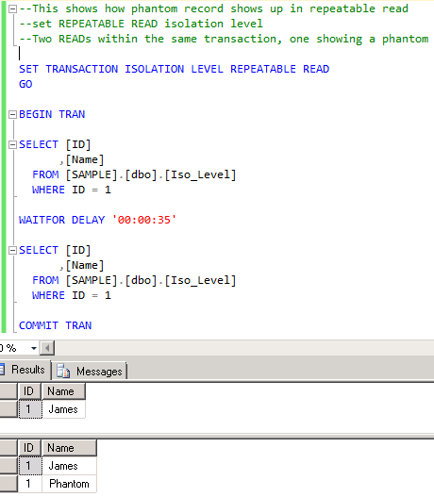Click the ID cell beside James in the second grid
434x497 pixels.
click(30, 466)
